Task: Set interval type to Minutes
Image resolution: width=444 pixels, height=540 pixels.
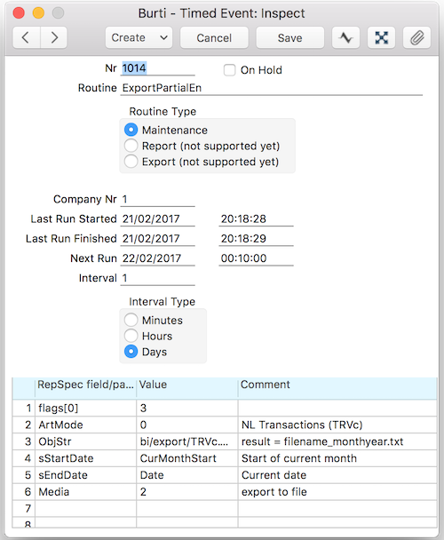Action: [x=131, y=320]
